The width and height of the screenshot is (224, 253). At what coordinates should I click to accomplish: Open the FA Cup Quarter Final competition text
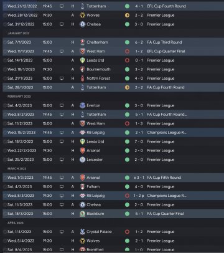pyautogui.click(x=166, y=214)
